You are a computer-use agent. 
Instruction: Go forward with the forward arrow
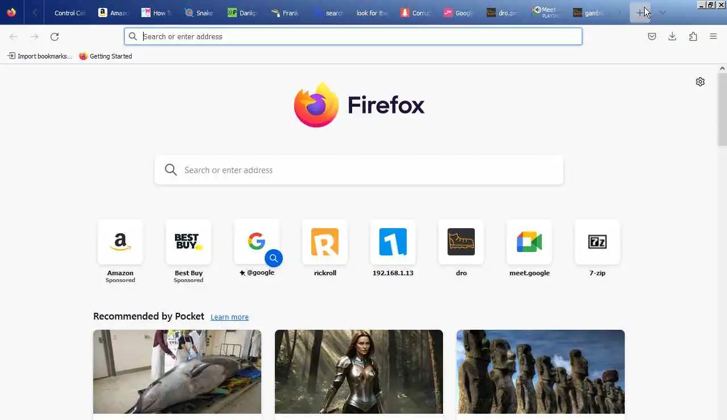[x=34, y=36]
